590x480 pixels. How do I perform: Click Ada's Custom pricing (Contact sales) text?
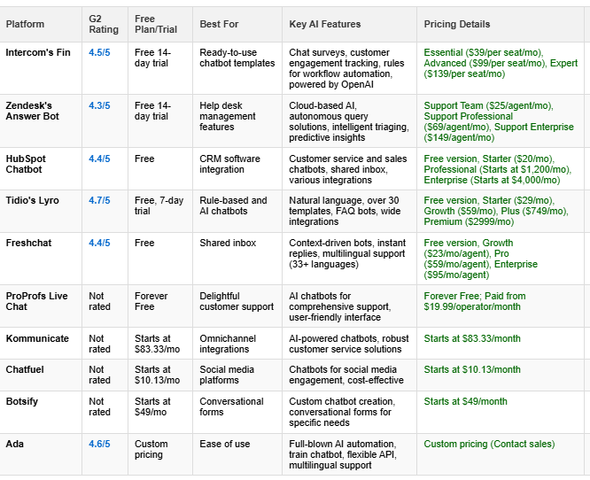tap(489, 445)
